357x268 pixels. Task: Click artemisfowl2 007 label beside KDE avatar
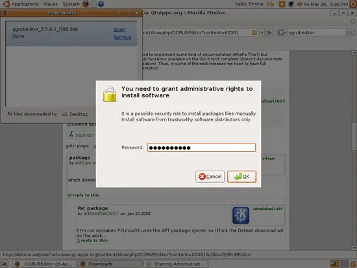(267, 209)
